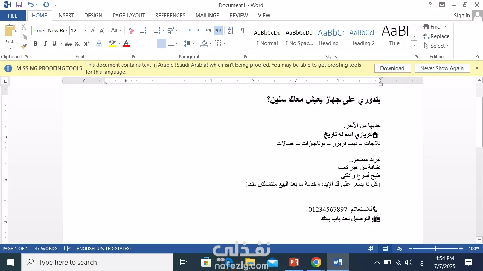The image size is (483, 271).
Task: Switch to the REFERENCES tab
Action: pos(170,16)
